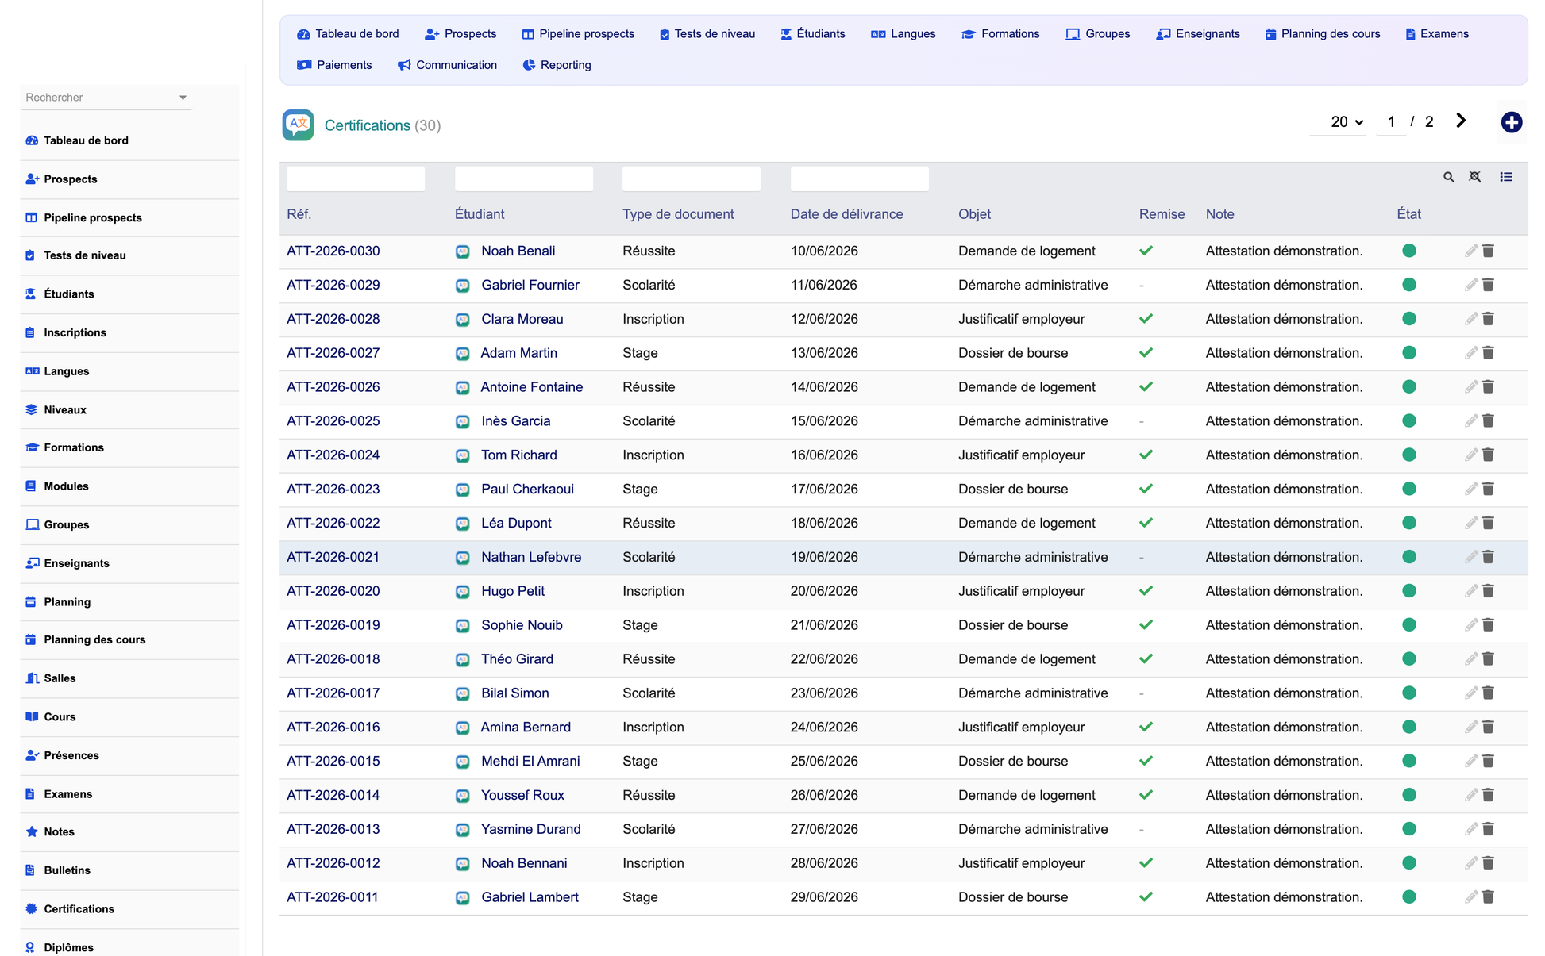Open Étudiants in top navigation
The height and width of the screenshot is (956, 1545).
click(x=812, y=34)
